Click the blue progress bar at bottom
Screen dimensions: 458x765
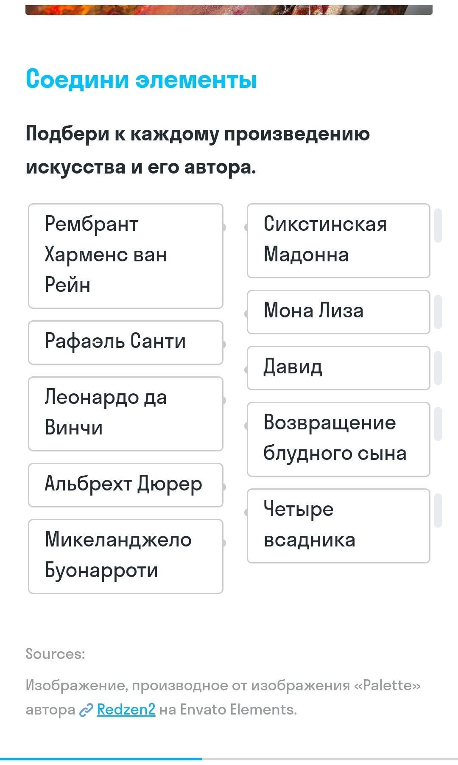(x=101, y=759)
